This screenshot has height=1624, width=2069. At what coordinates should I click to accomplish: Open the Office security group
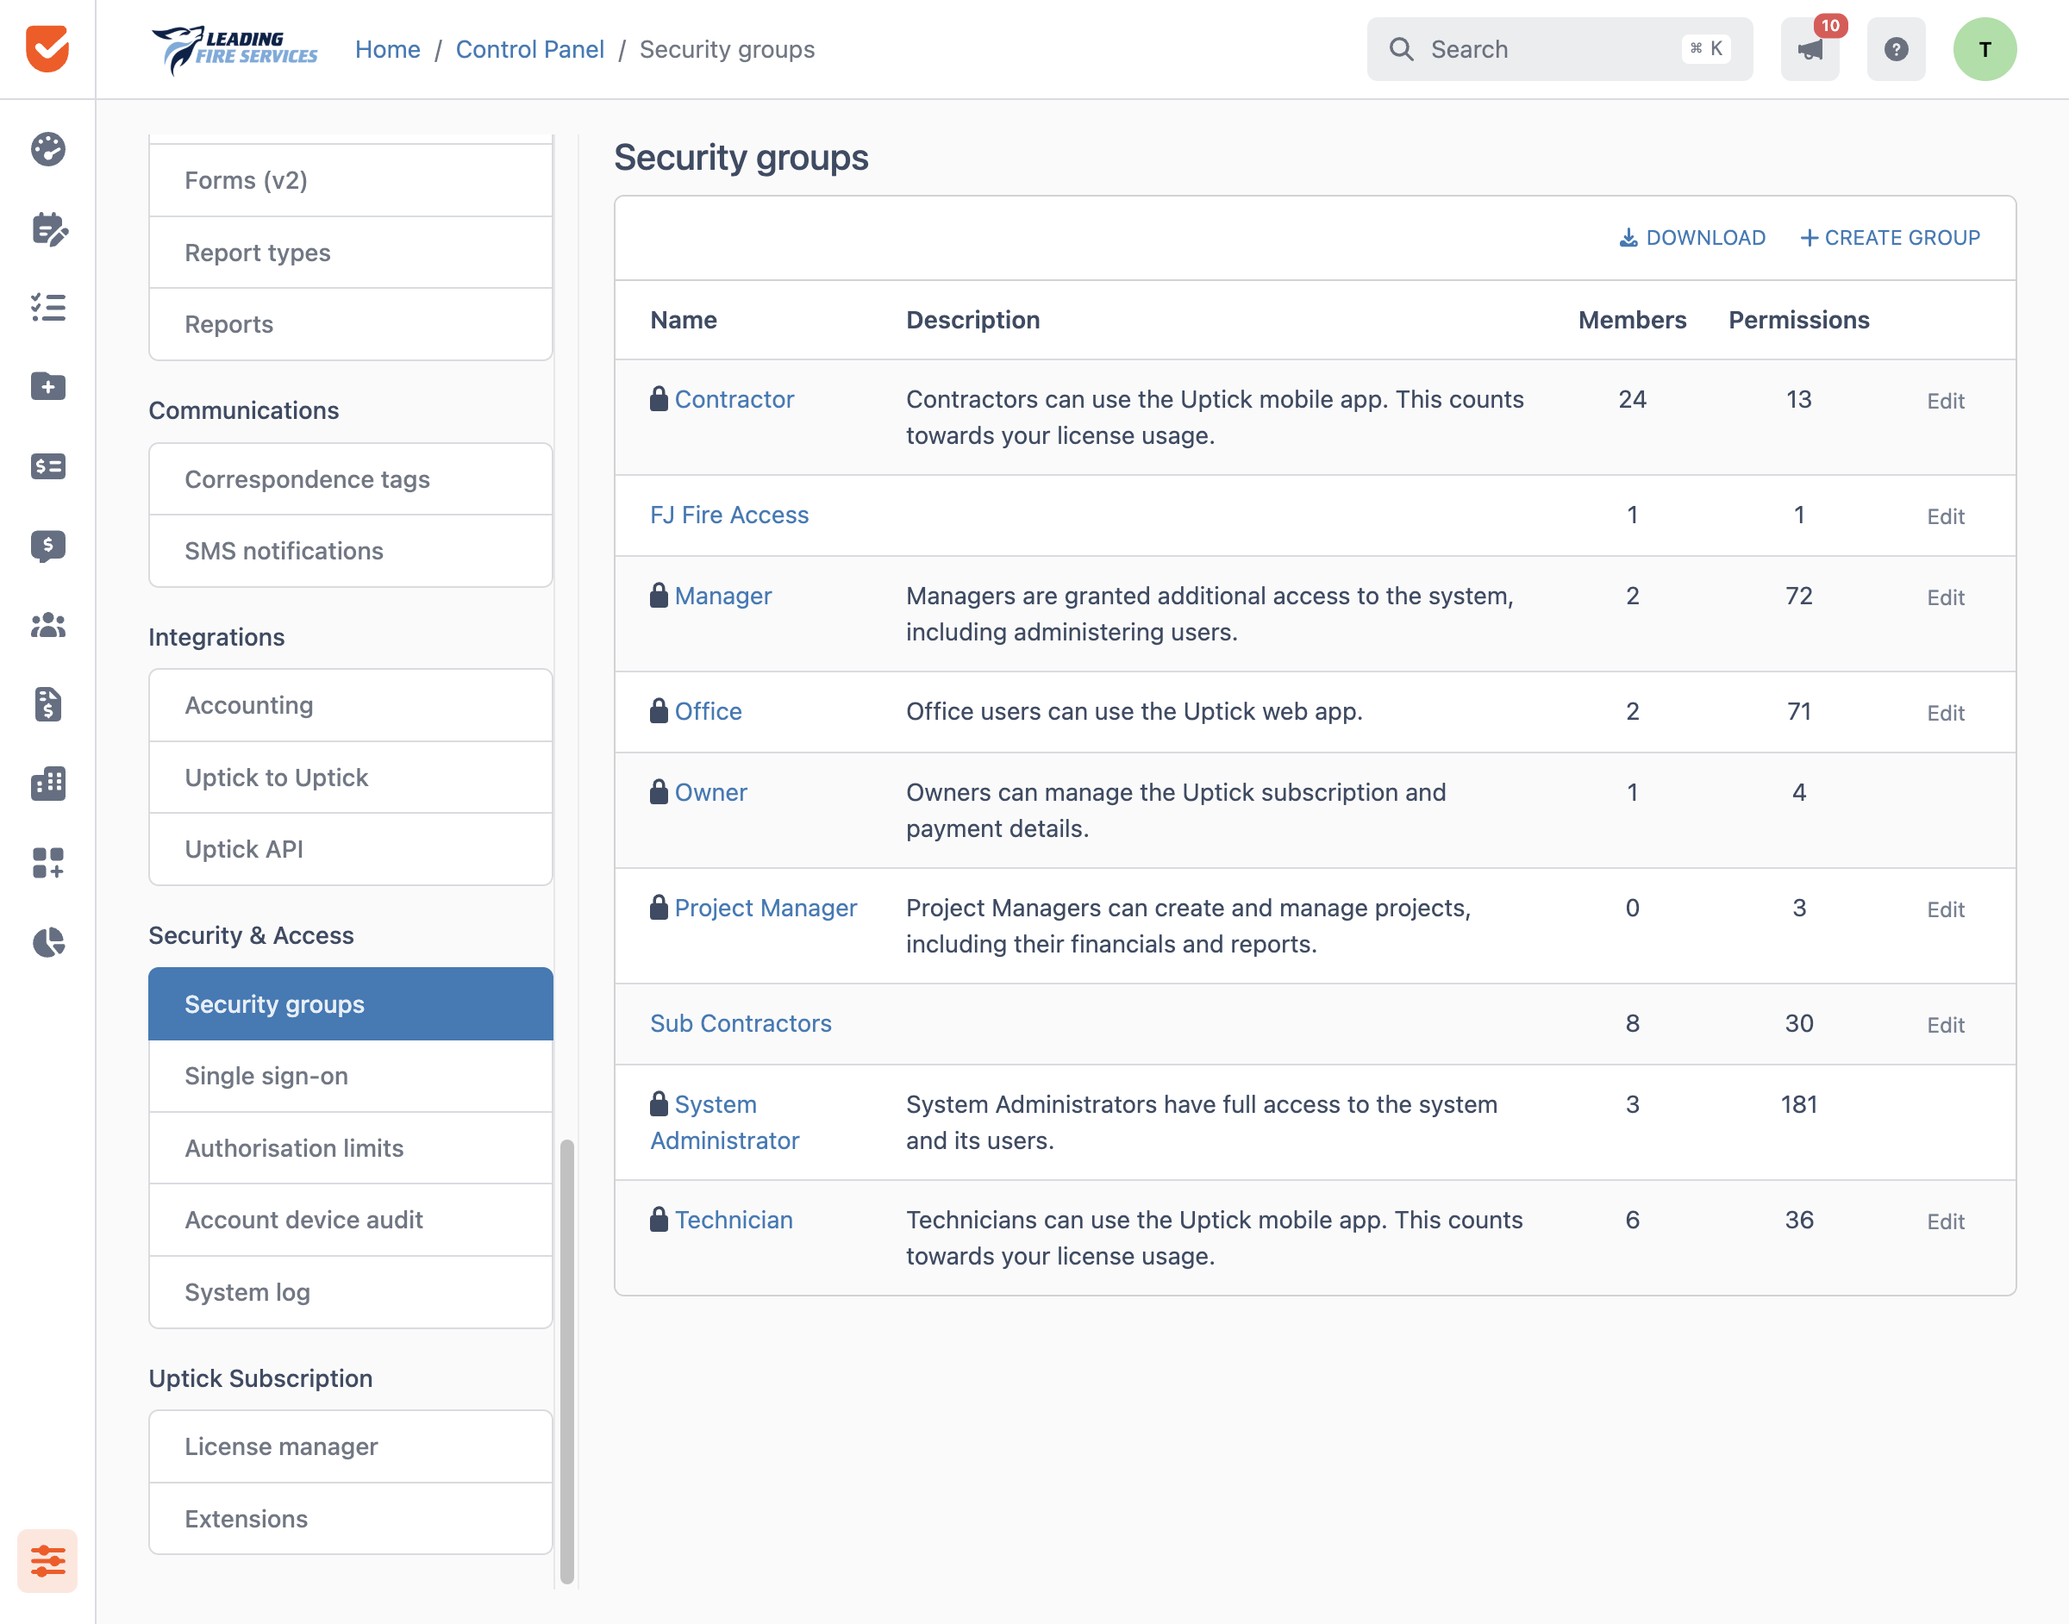pyautogui.click(x=709, y=711)
